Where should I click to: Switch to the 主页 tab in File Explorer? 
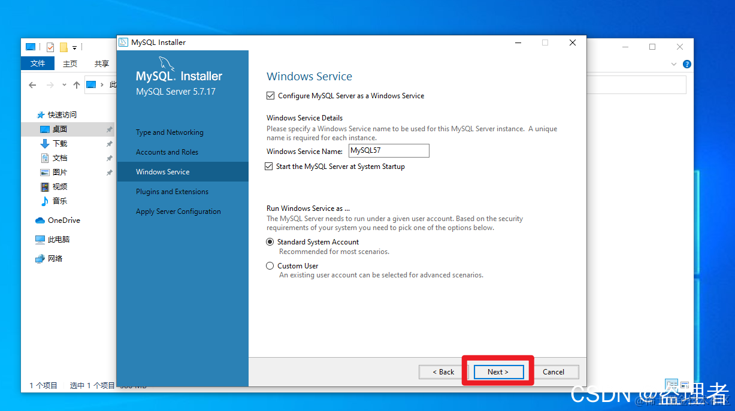pos(70,64)
